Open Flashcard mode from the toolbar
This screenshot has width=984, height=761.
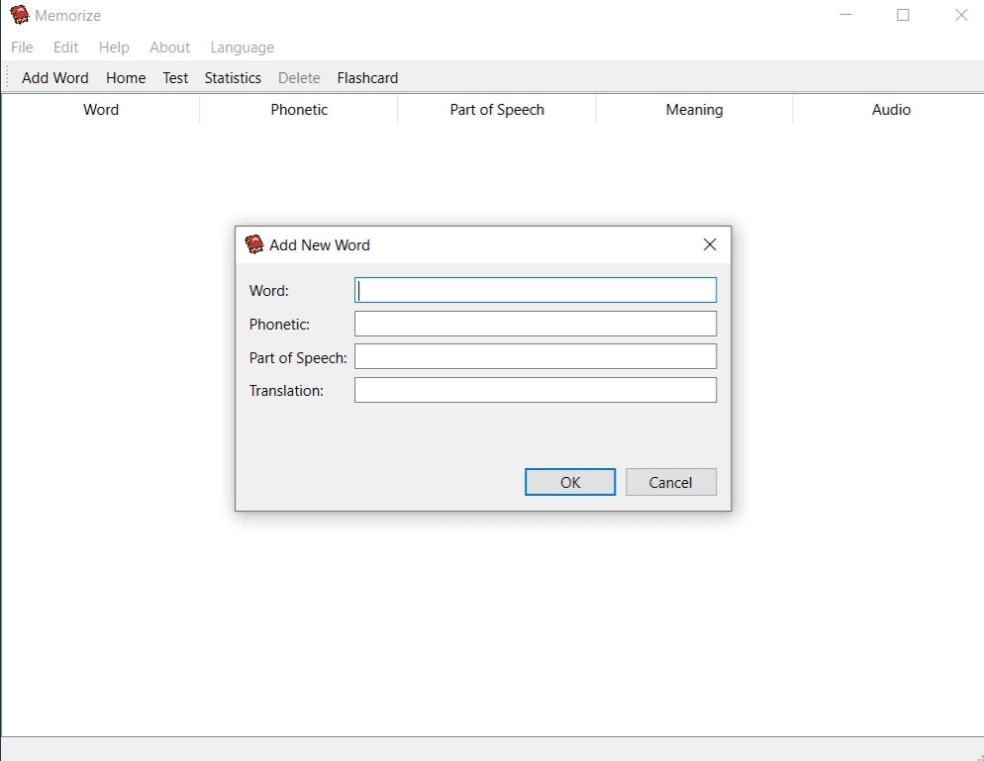(x=367, y=78)
